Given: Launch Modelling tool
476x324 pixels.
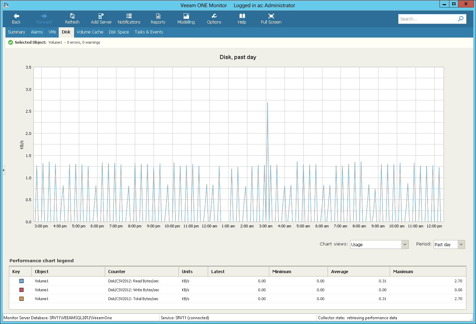Looking at the screenshot, I should point(186,19).
